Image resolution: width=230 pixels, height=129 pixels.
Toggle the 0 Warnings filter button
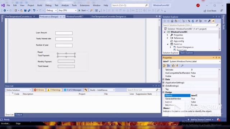54,90
